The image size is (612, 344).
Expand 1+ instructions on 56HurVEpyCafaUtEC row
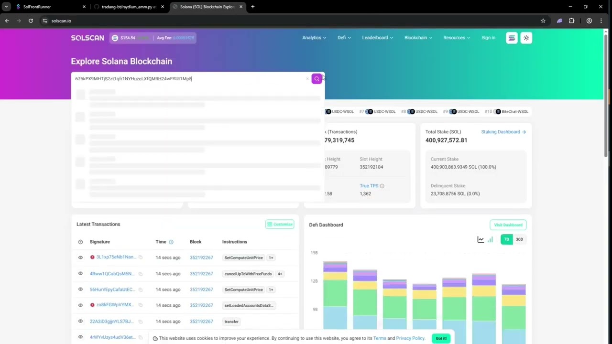tap(271, 290)
